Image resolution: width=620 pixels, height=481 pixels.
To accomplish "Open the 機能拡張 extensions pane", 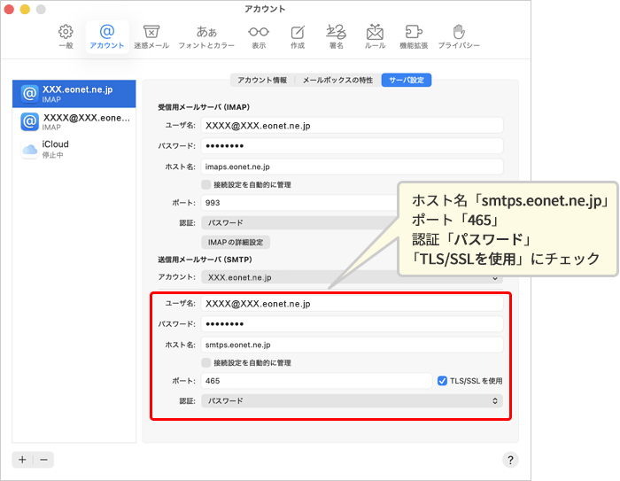I will [x=414, y=36].
